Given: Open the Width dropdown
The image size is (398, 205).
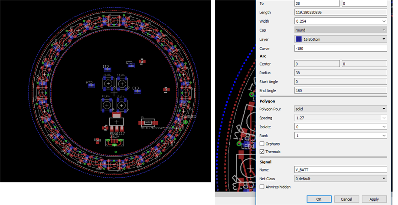Looking at the screenshot, I should (x=384, y=21).
